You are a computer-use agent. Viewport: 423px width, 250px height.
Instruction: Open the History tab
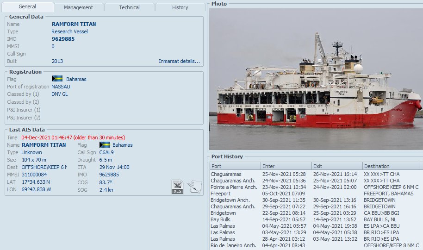(180, 7)
